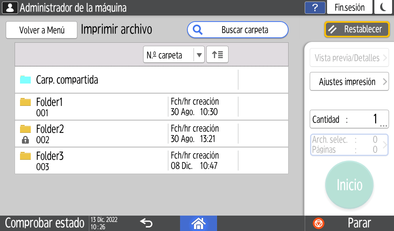The width and height of the screenshot is (394, 231).
Task: Click the magnifier icon in Buscar carpeta
Action: (198, 30)
